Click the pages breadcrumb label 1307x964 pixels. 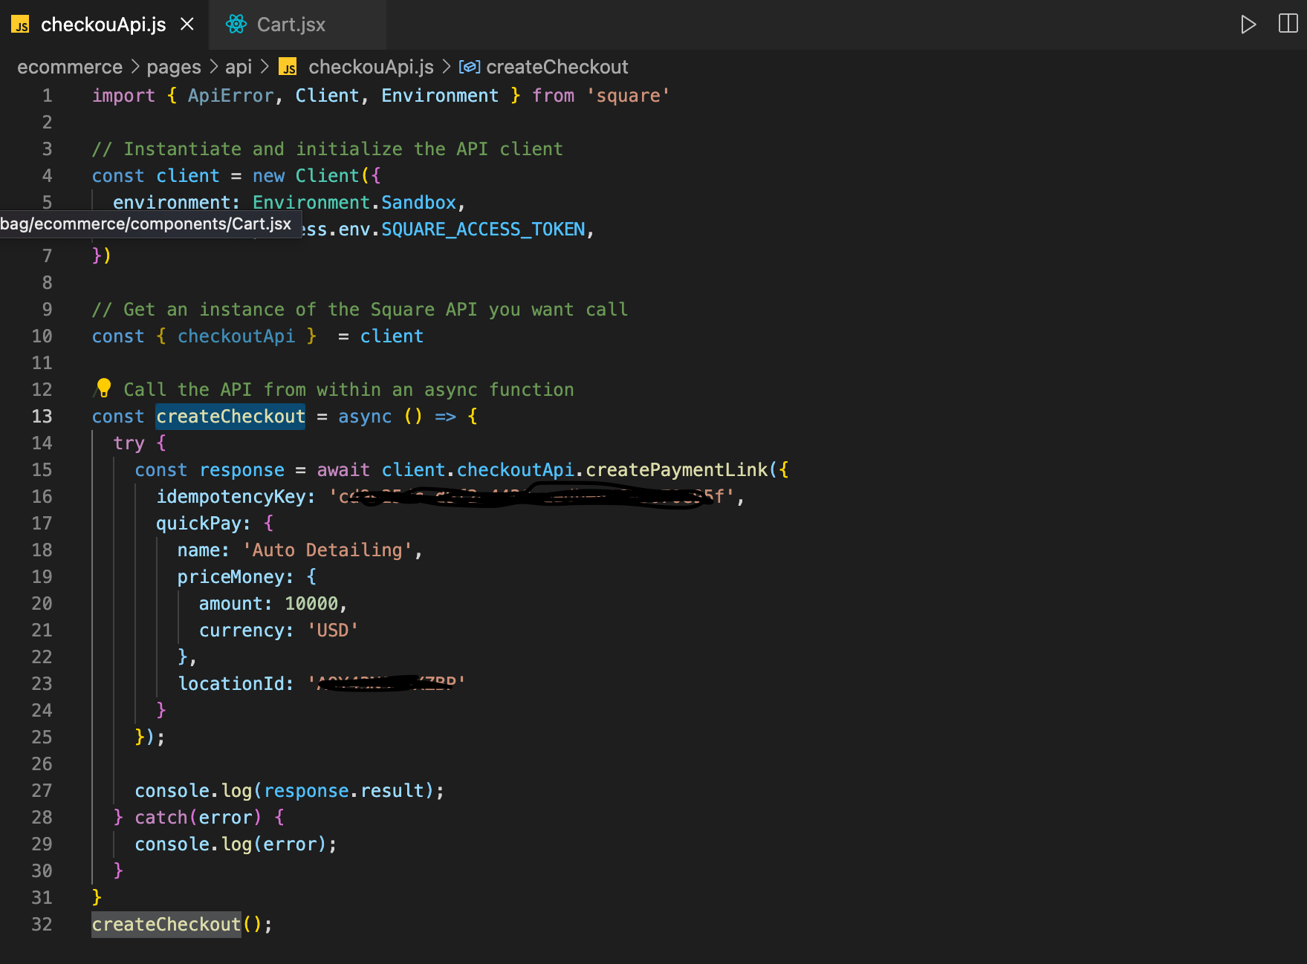173,67
